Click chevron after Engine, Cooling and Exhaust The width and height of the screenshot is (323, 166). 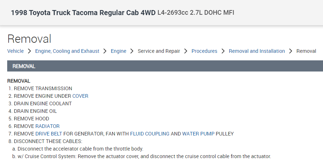[105, 51]
